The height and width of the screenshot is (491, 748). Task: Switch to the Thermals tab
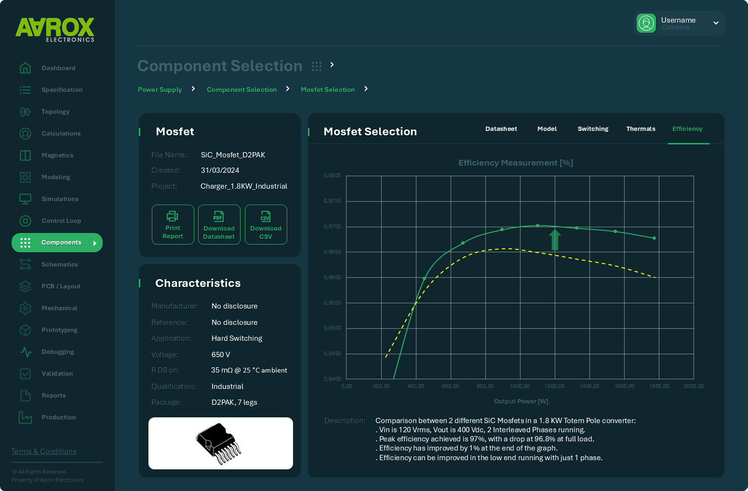(641, 129)
